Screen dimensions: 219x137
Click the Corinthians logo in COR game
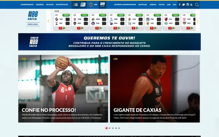(75, 19)
